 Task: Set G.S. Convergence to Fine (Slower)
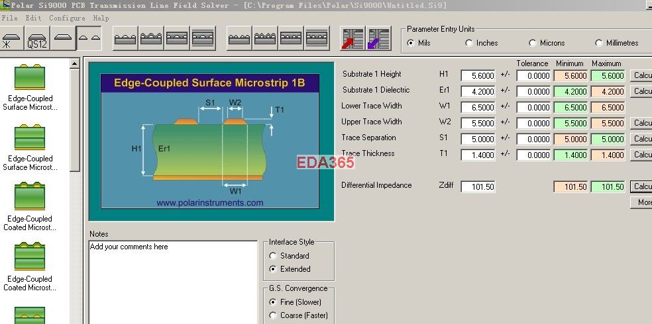(273, 302)
